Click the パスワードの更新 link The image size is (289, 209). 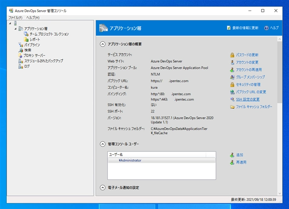coord(247,55)
